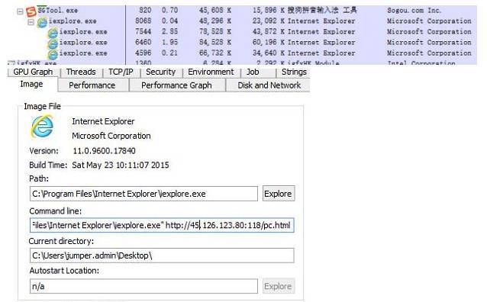Image resolution: width=487 pixels, height=302 pixels.
Task: Open the Threads tab
Action: [x=81, y=72]
